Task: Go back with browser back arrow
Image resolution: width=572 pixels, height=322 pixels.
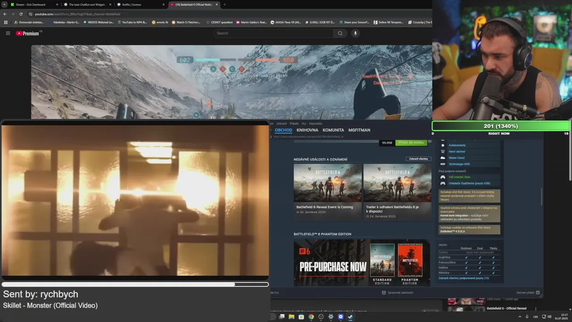Action: pyautogui.click(x=5, y=14)
